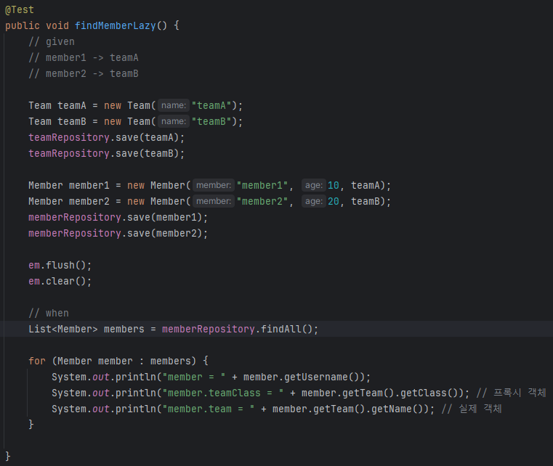Viewport: 553px width, 466px height.
Task: Click the findAll() method call
Action: 287,329
